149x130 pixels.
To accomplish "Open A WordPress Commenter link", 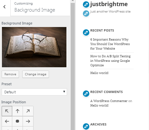I will click(109, 101).
